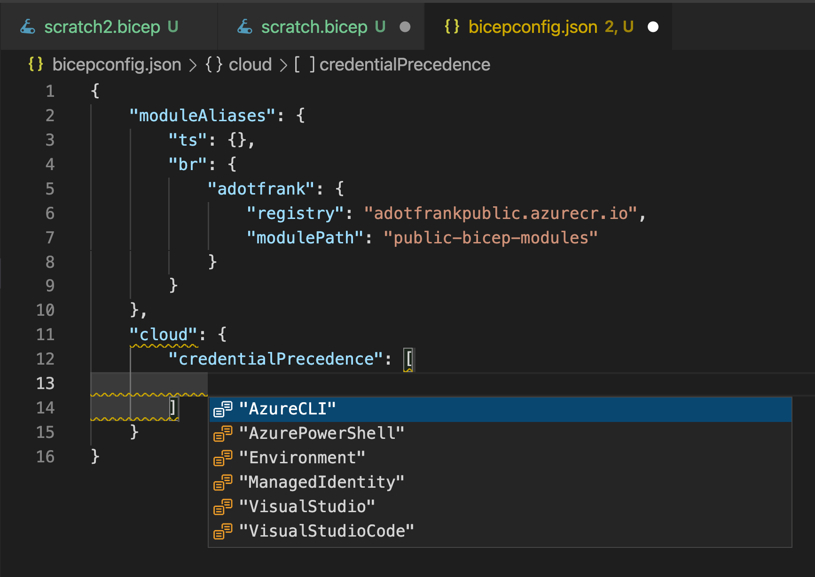This screenshot has height=577, width=815.
Task: Click the JSON braces icon on bicepconfig.json tab
Action: [x=452, y=27]
